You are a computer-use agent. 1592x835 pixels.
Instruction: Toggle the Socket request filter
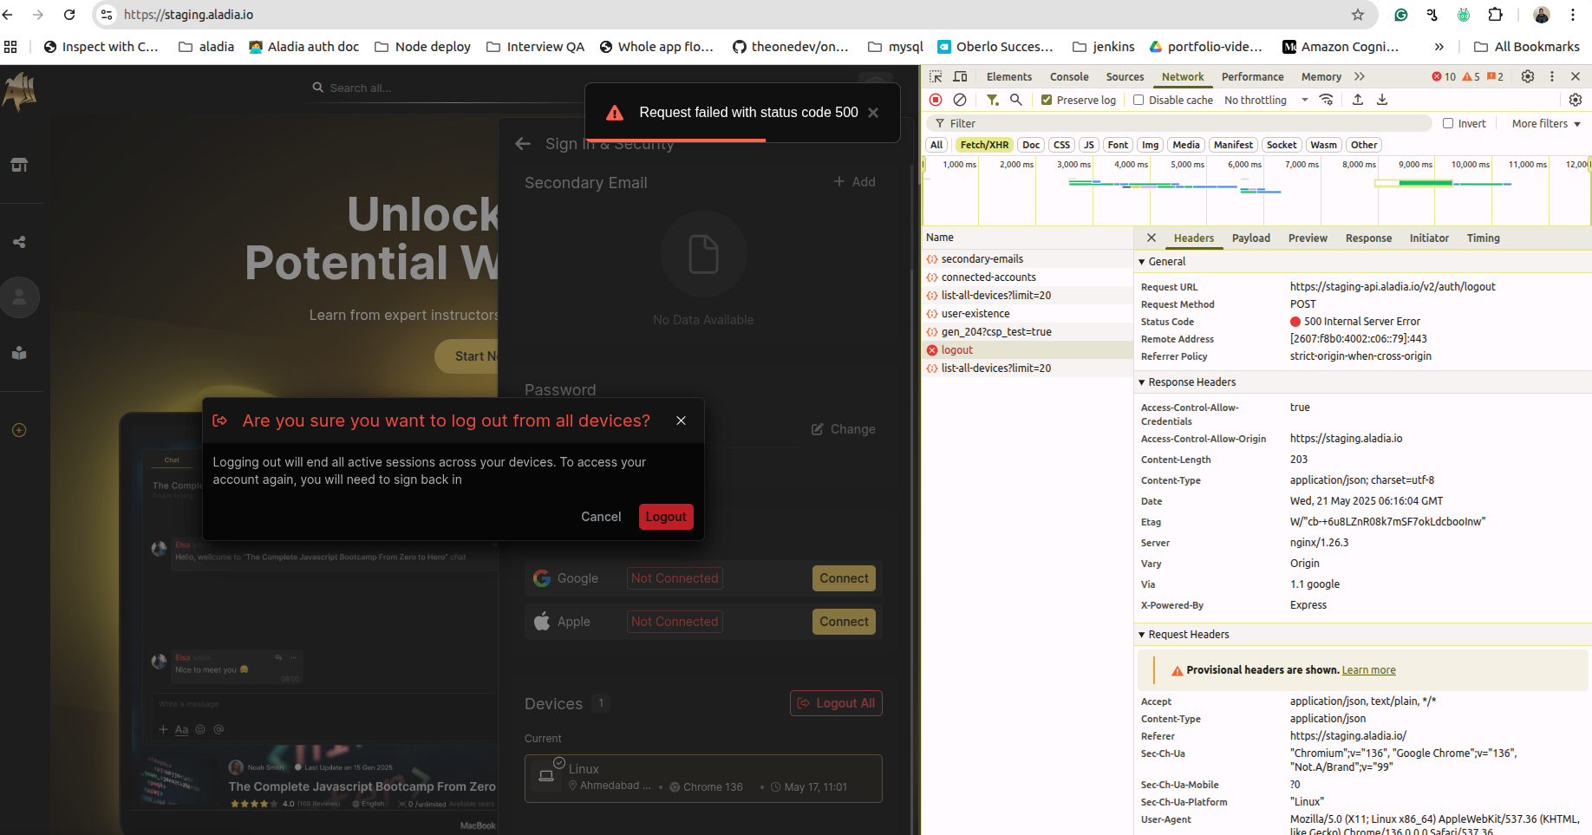[1282, 145]
